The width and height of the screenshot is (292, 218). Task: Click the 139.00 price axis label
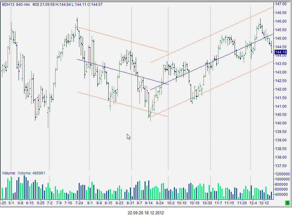pyautogui.click(x=281, y=140)
